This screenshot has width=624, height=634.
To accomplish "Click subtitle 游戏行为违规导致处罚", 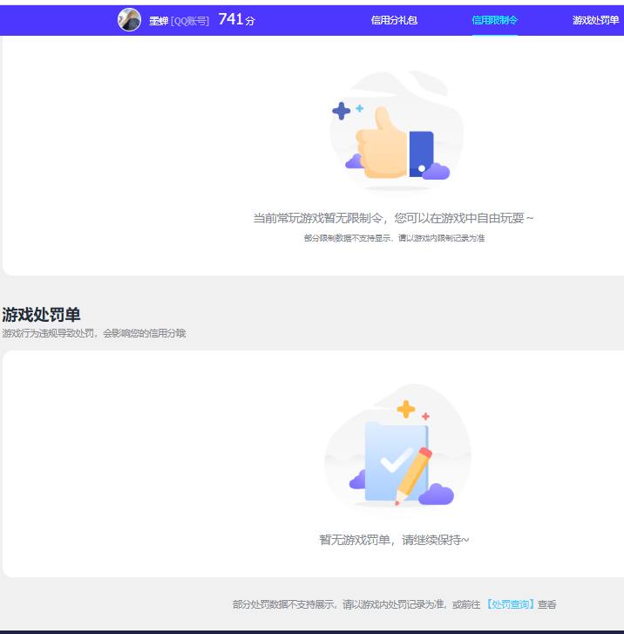I will pos(48,333).
